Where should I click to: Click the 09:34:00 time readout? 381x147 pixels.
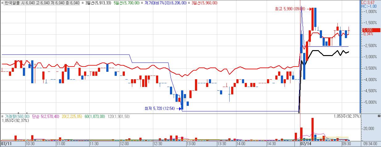point(371,144)
